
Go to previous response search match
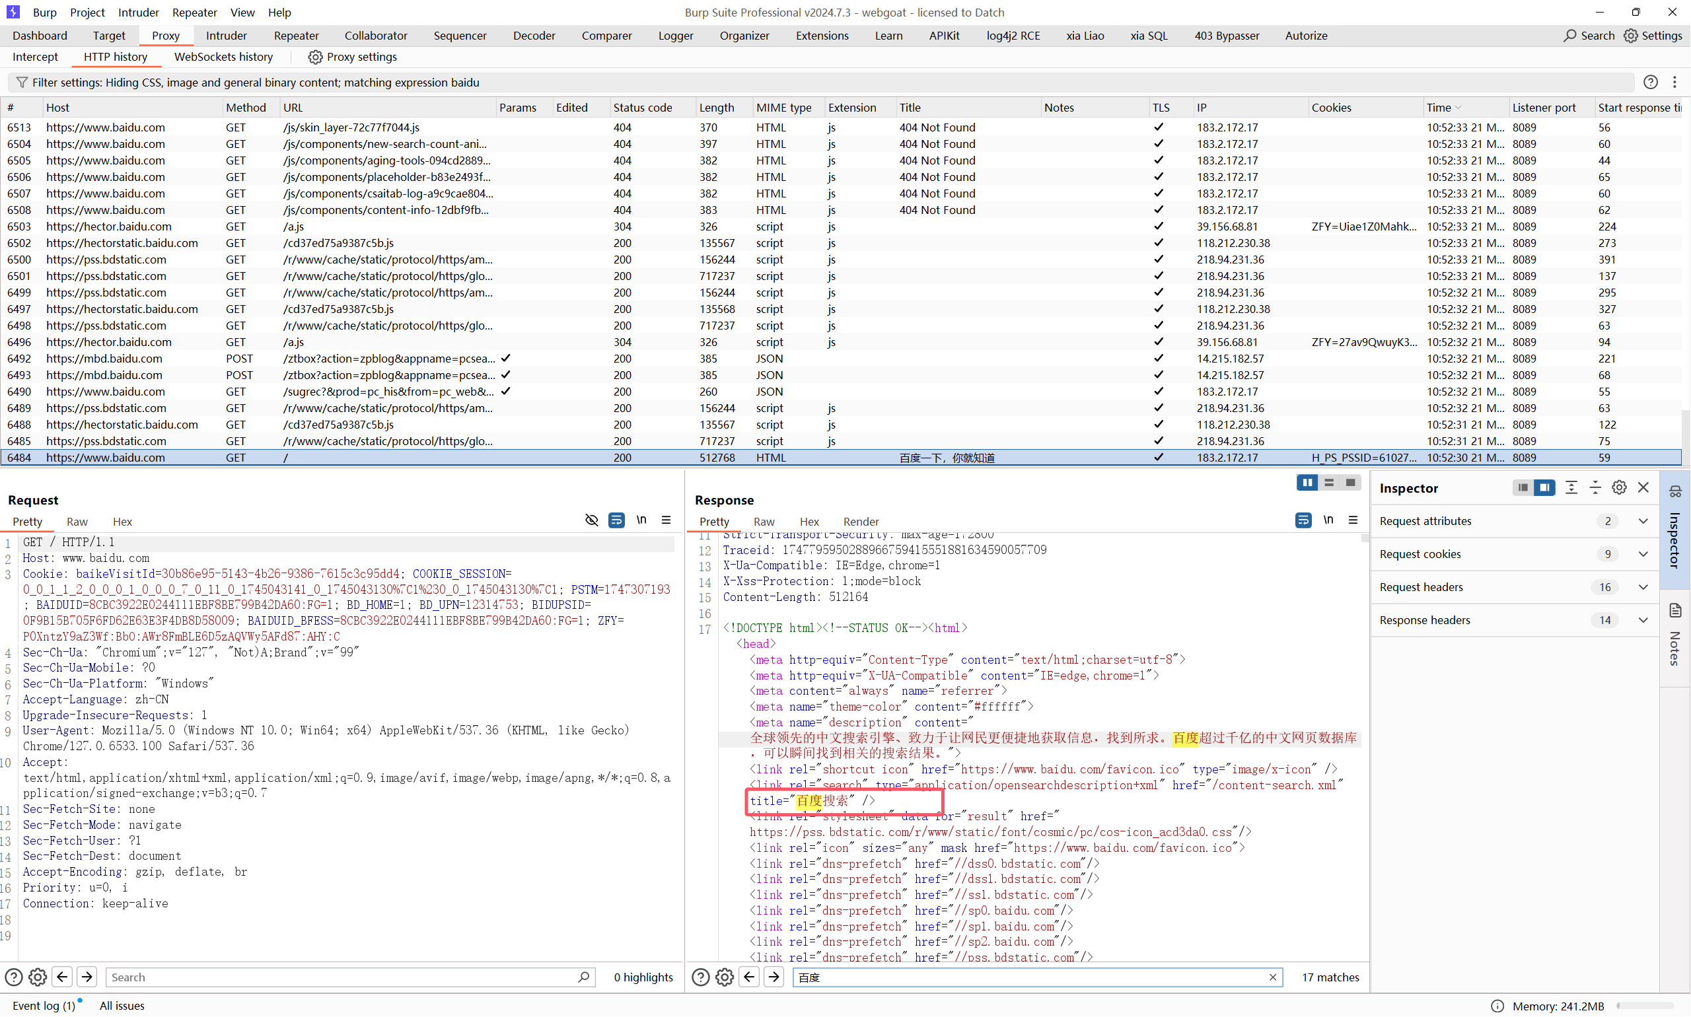(749, 977)
